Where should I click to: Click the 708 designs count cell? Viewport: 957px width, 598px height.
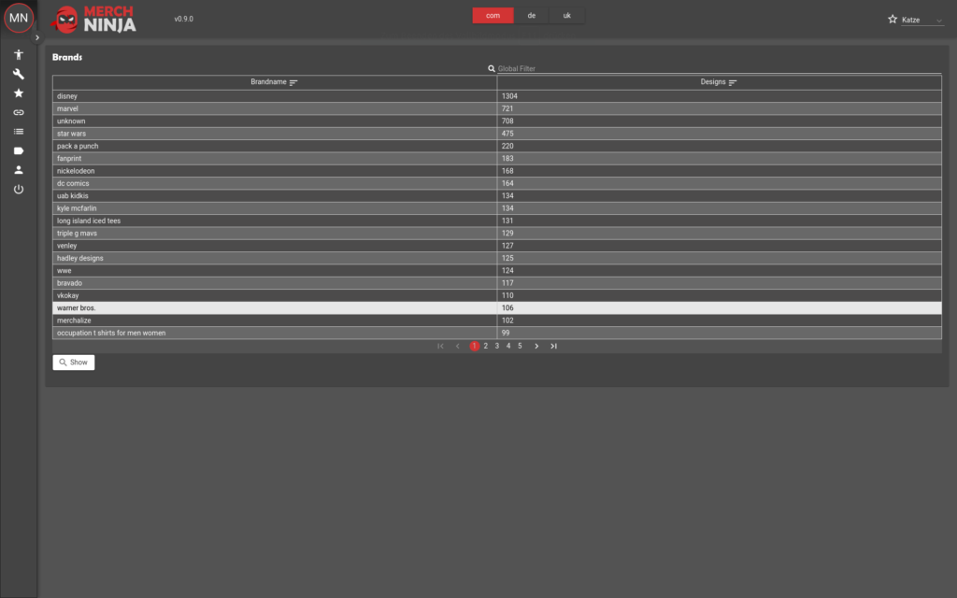tap(719, 121)
